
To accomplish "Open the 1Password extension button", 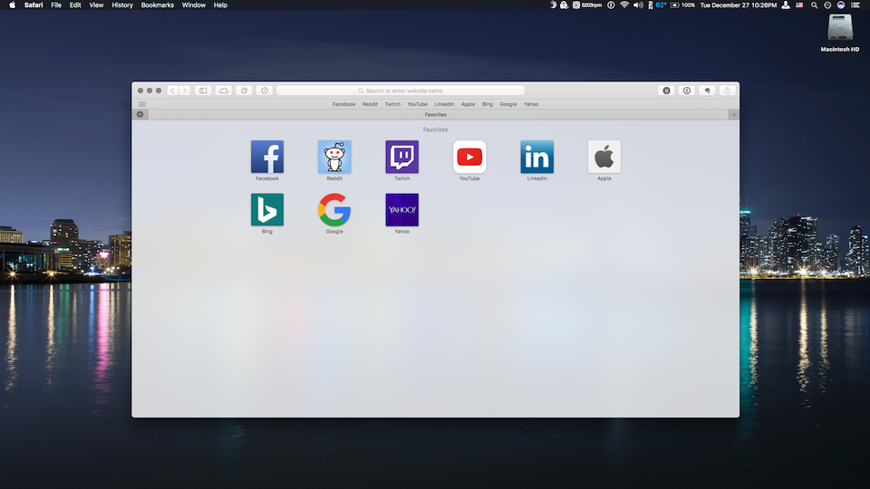I will pos(687,91).
